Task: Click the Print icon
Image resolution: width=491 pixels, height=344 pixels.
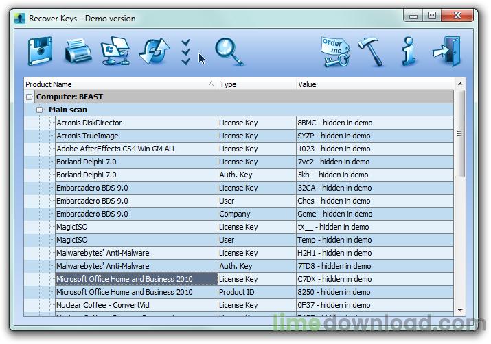Action: point(78,51)
